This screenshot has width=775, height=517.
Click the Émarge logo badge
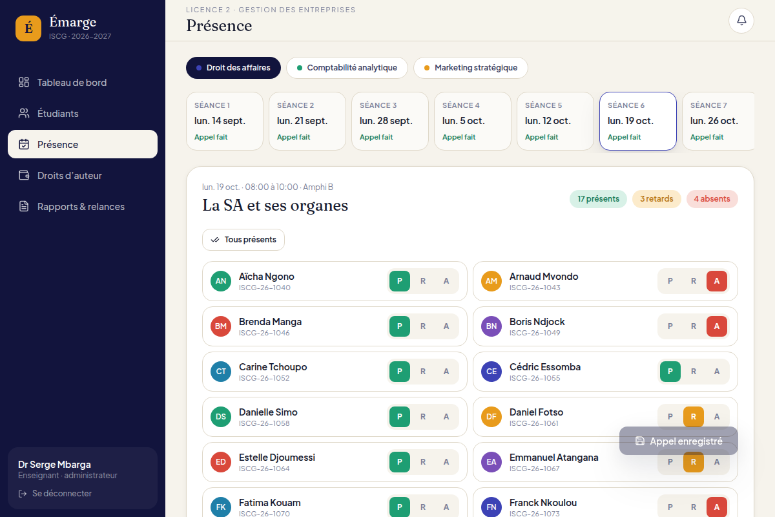point(28,28)
